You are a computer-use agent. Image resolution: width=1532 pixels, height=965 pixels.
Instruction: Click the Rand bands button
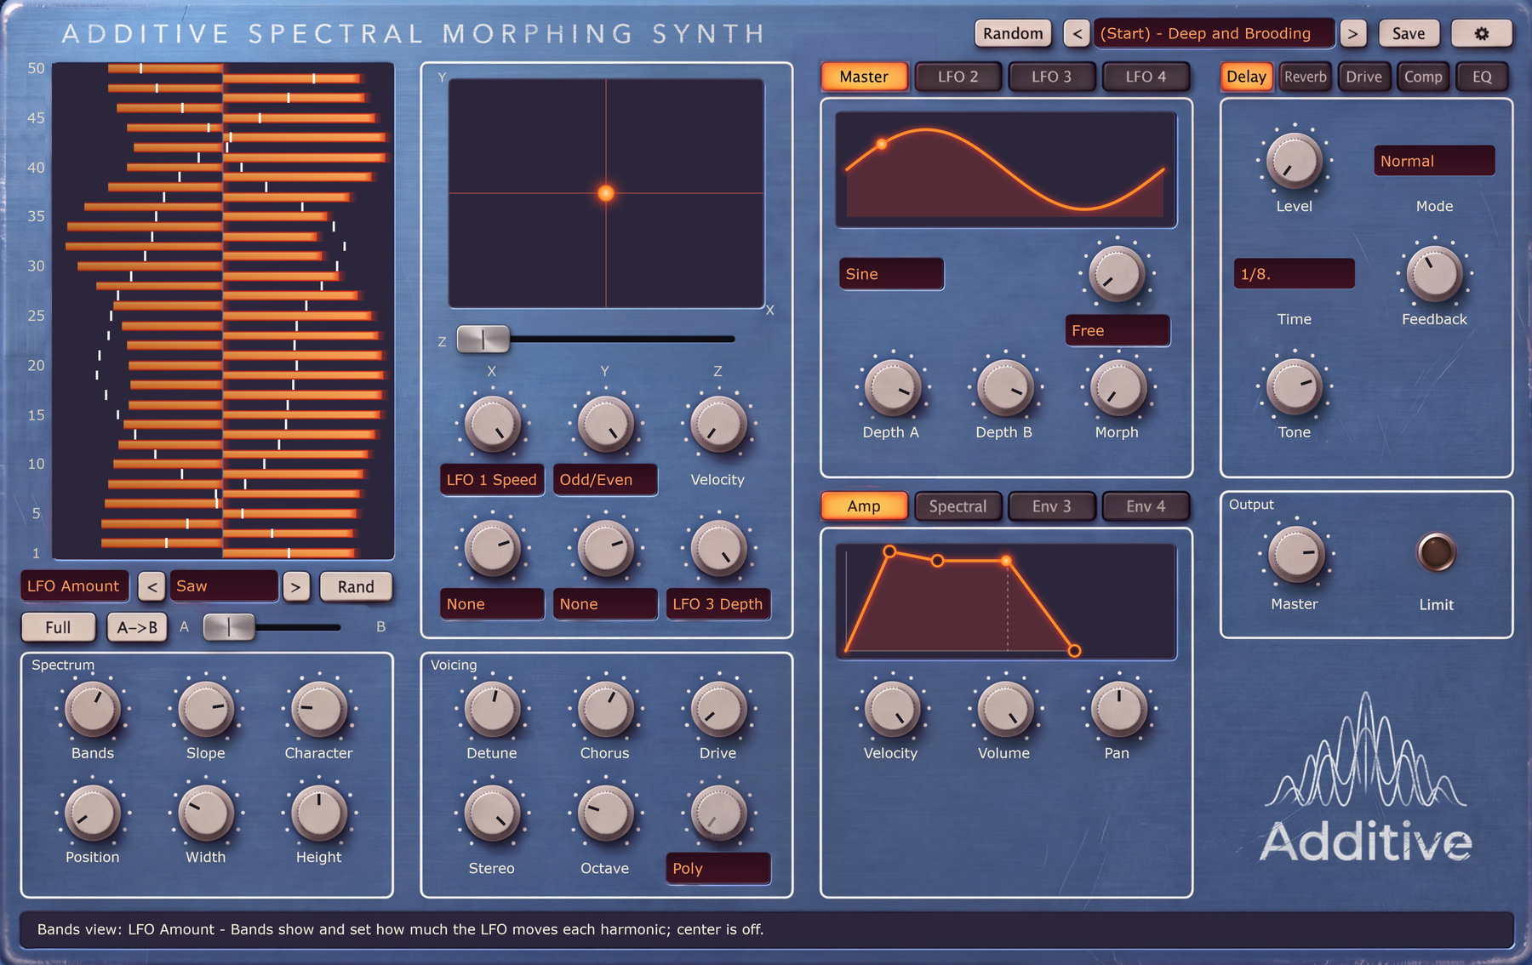point(356,586)
